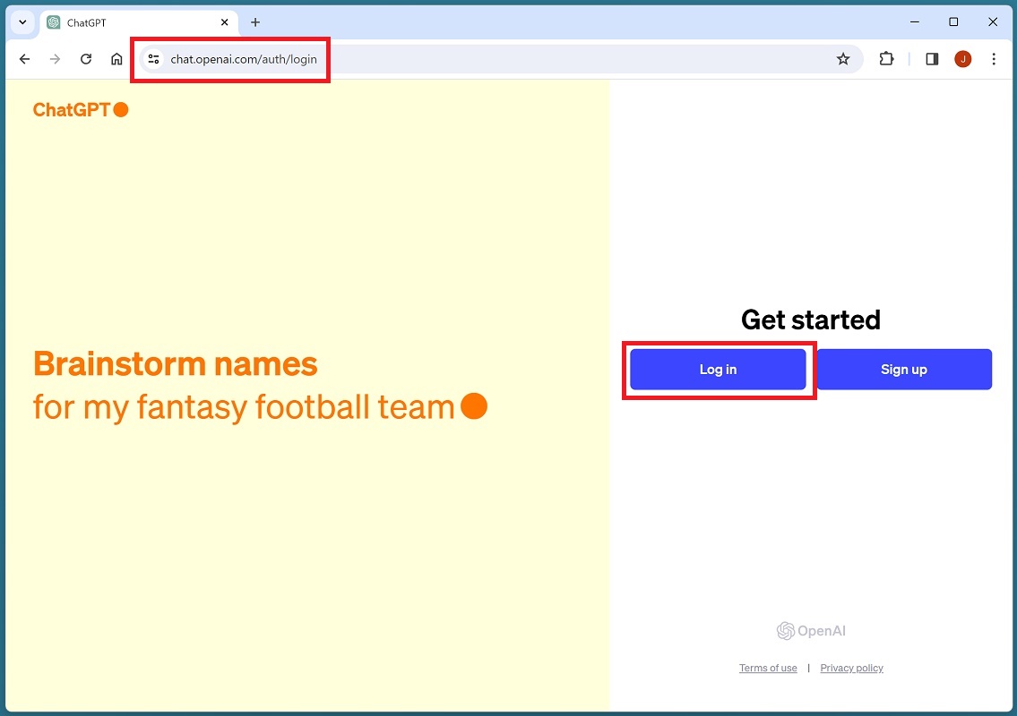Image resolution: width=1017 pixels, height=716 pixels.
Task: Open the Extensions puzzle icon
Action: pyautogui.click(x=886, y=59)
